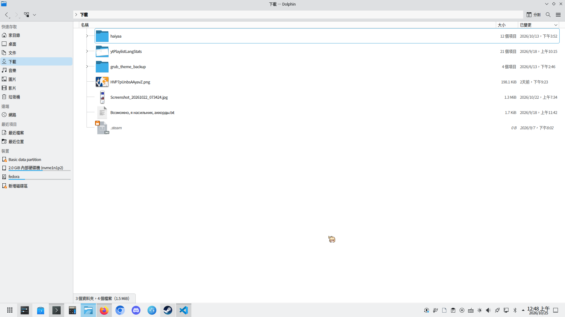
Task: Open the application launcher grid
Action: tap(10, 310)
